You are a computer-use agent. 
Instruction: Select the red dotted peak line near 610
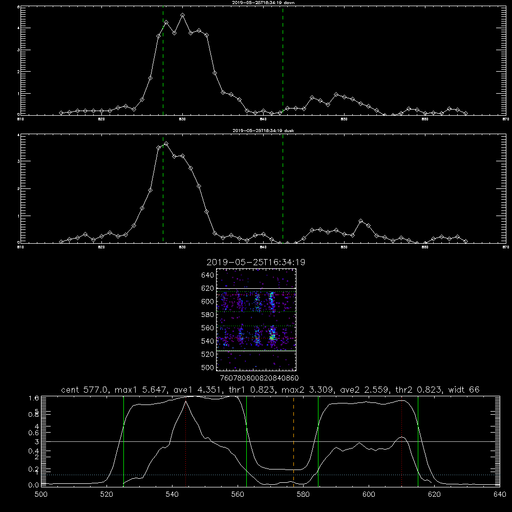click(x=401, y=442)
